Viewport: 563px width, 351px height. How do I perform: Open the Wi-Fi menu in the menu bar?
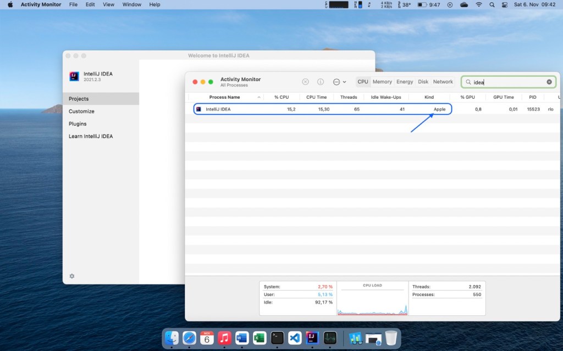pyautogui.click(x=479, y=4)
